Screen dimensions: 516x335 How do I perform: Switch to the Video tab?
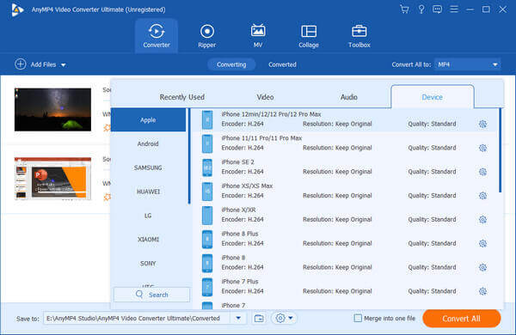265,97
